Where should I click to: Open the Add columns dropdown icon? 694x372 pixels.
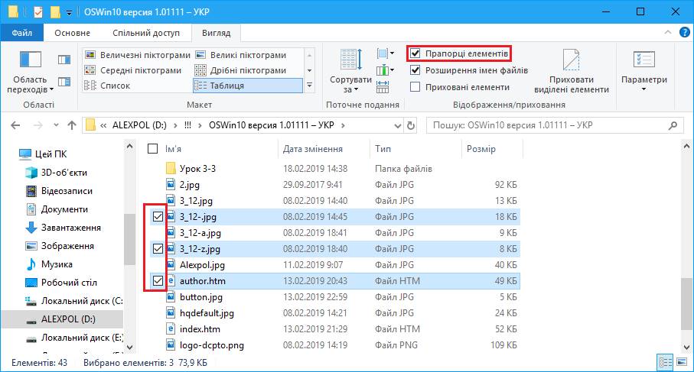pyautogui.click(x=385, y=70)
